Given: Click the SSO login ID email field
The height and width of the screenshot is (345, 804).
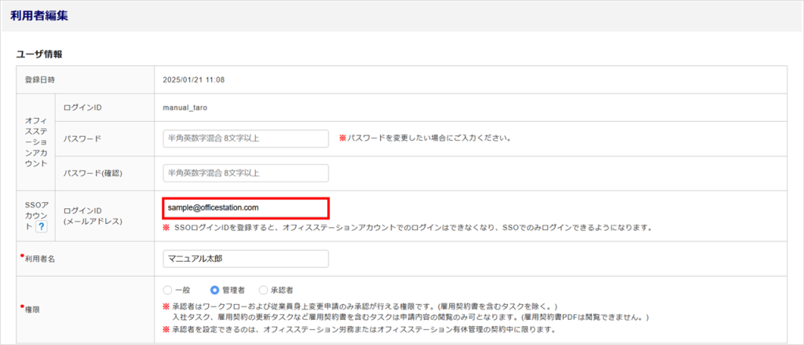Looking at the screenshot, I should (245, 207).
